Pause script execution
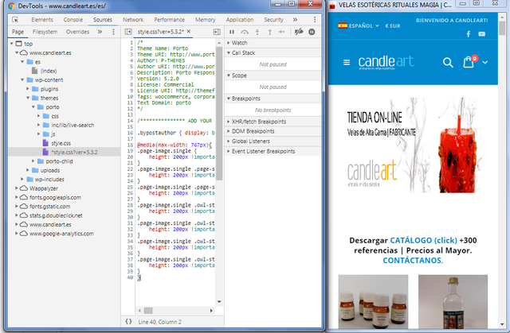Viewport: 510px width, 333px height. pos(232,32)
